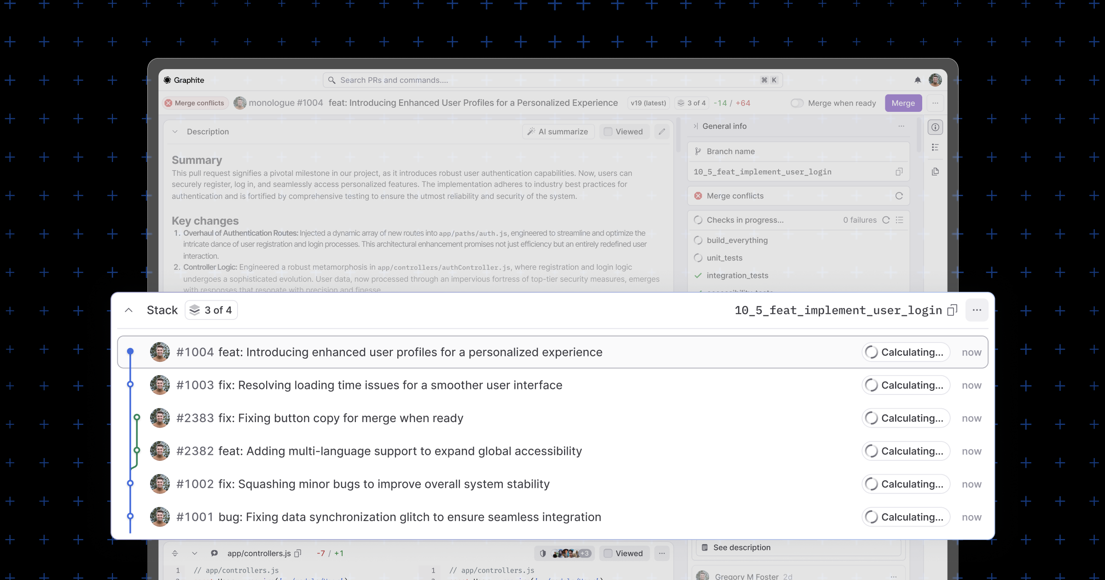Expand the General info section
The image size is (1105, 580).
(x=696, y=126)
